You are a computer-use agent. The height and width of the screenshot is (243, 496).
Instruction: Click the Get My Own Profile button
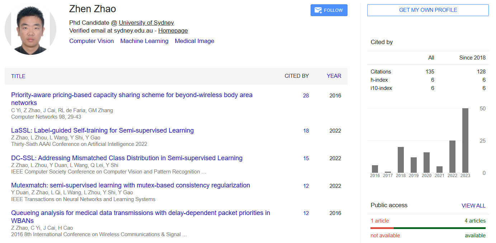click(428, 10)
